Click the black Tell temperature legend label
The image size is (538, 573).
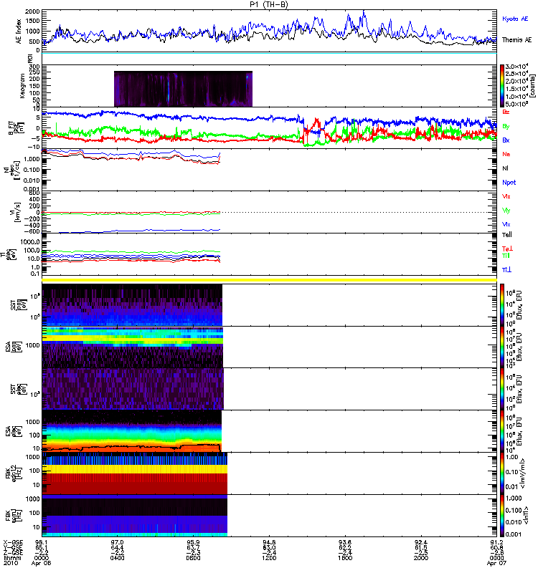[x=506, y=235]
